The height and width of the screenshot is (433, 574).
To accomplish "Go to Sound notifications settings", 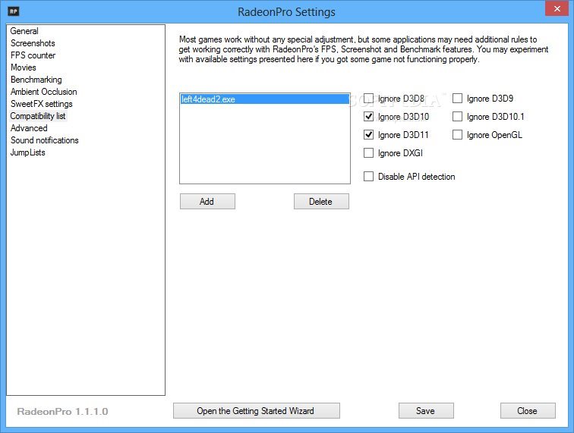I will pyautogui.click(x=44, y=140).
